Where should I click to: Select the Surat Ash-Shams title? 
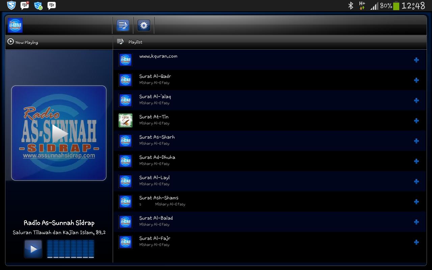159,198
